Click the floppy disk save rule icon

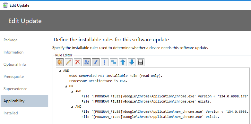[141, 62]
